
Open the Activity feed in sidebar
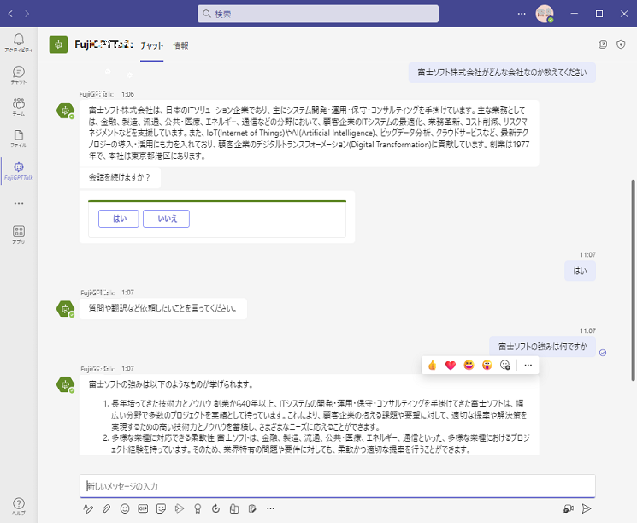(19, 43)
